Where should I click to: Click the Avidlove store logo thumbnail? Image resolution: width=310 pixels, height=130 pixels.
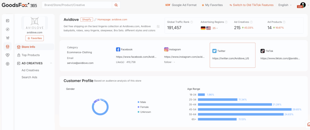pos(35,23)
